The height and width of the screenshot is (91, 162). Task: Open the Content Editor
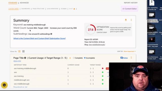(130, 9)
